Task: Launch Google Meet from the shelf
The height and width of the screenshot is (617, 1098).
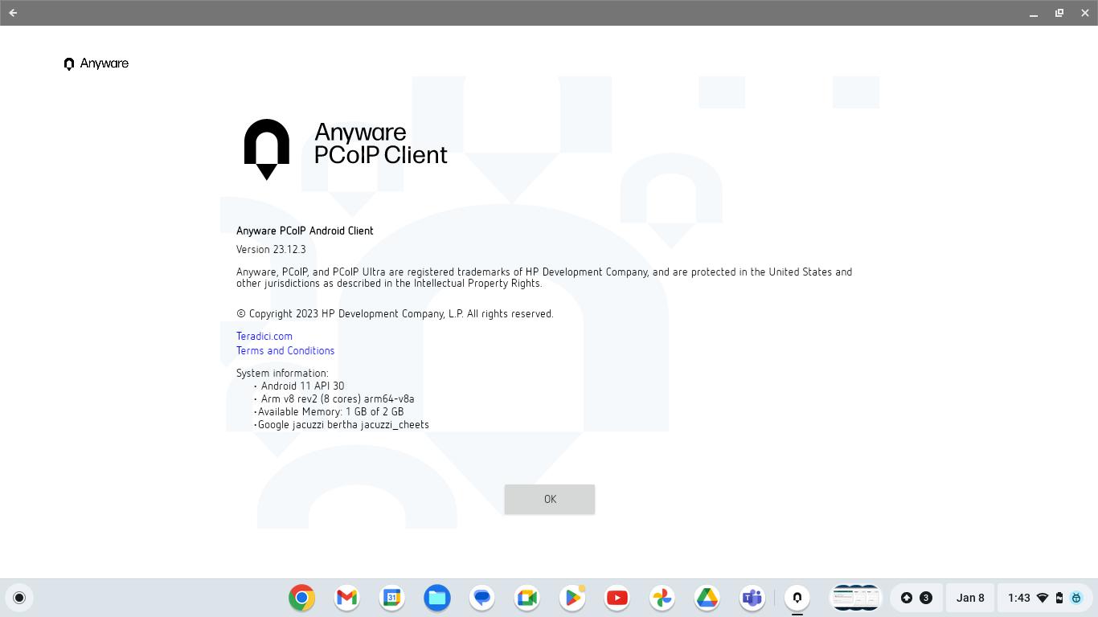Action: pyautogui.click(x=527, y=598)
